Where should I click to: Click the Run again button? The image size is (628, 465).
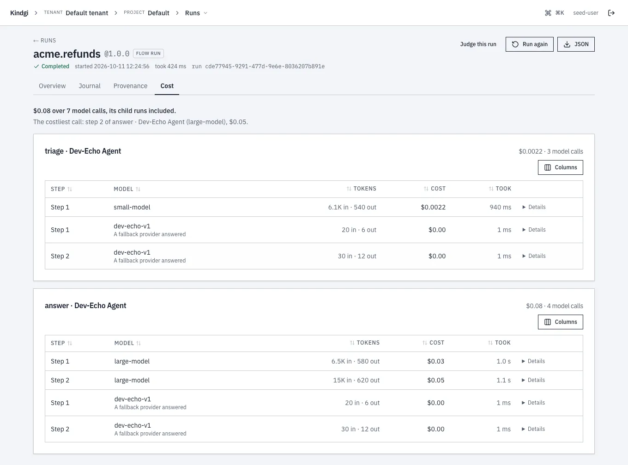pyautogui.click(x=530, y=44)
